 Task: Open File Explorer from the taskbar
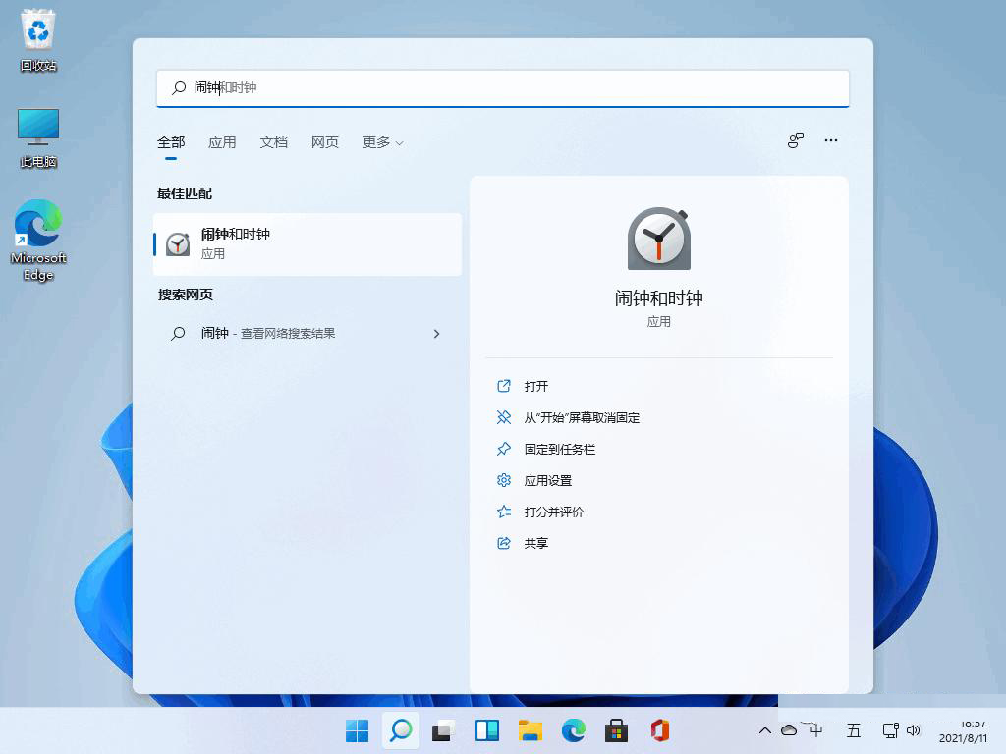coord(530,730)
